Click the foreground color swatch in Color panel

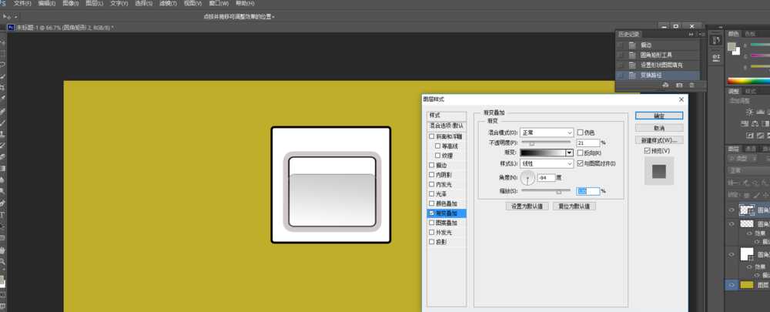pyautogui.click(x=731, y=46)
